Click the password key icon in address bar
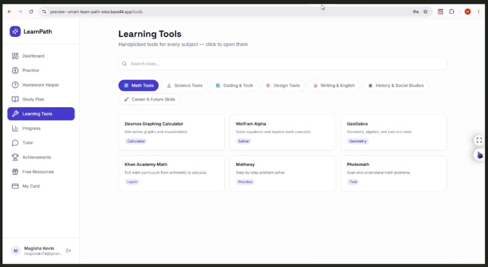 pyautogui.click(x=415, y=12)
